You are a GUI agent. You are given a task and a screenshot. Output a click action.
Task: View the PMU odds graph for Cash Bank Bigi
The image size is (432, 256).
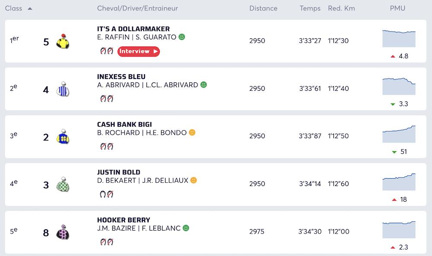(x=398, y=134)
